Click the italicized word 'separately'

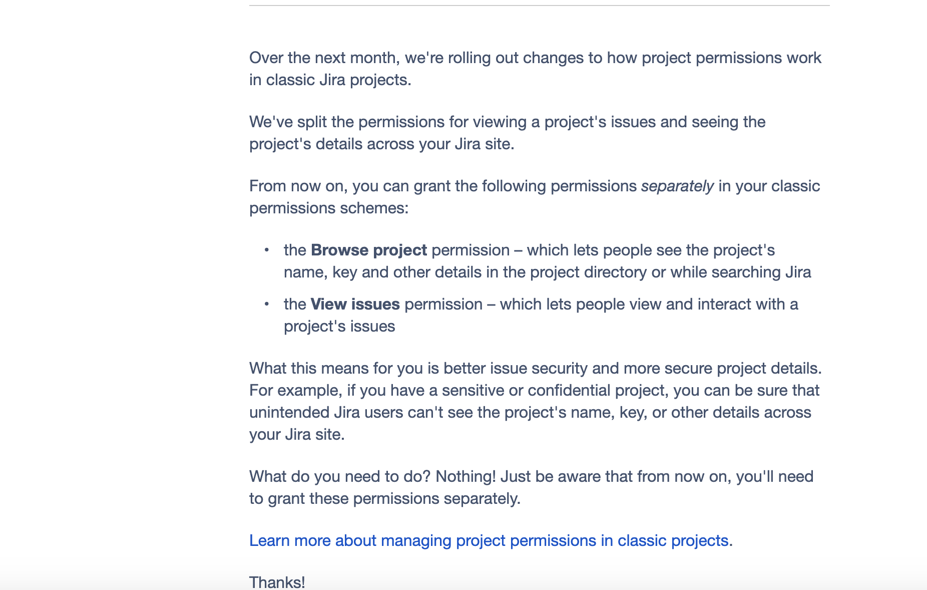coord(677,186)
